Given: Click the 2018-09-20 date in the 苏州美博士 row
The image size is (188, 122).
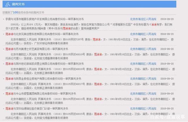Looking at the screenshot, I should click(167, 49).
